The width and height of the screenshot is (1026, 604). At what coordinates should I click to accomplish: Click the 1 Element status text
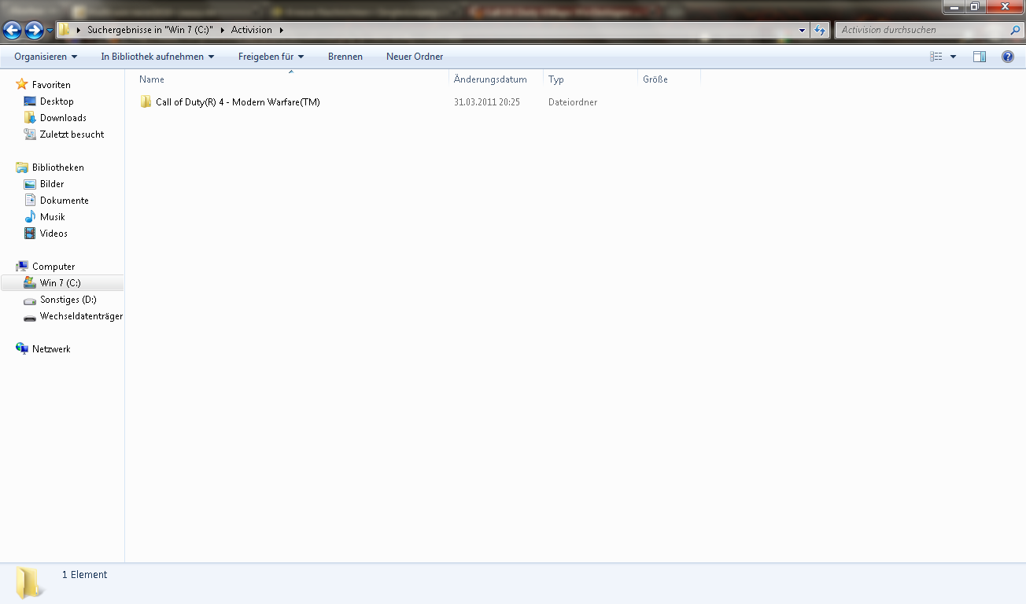(84, 575)
